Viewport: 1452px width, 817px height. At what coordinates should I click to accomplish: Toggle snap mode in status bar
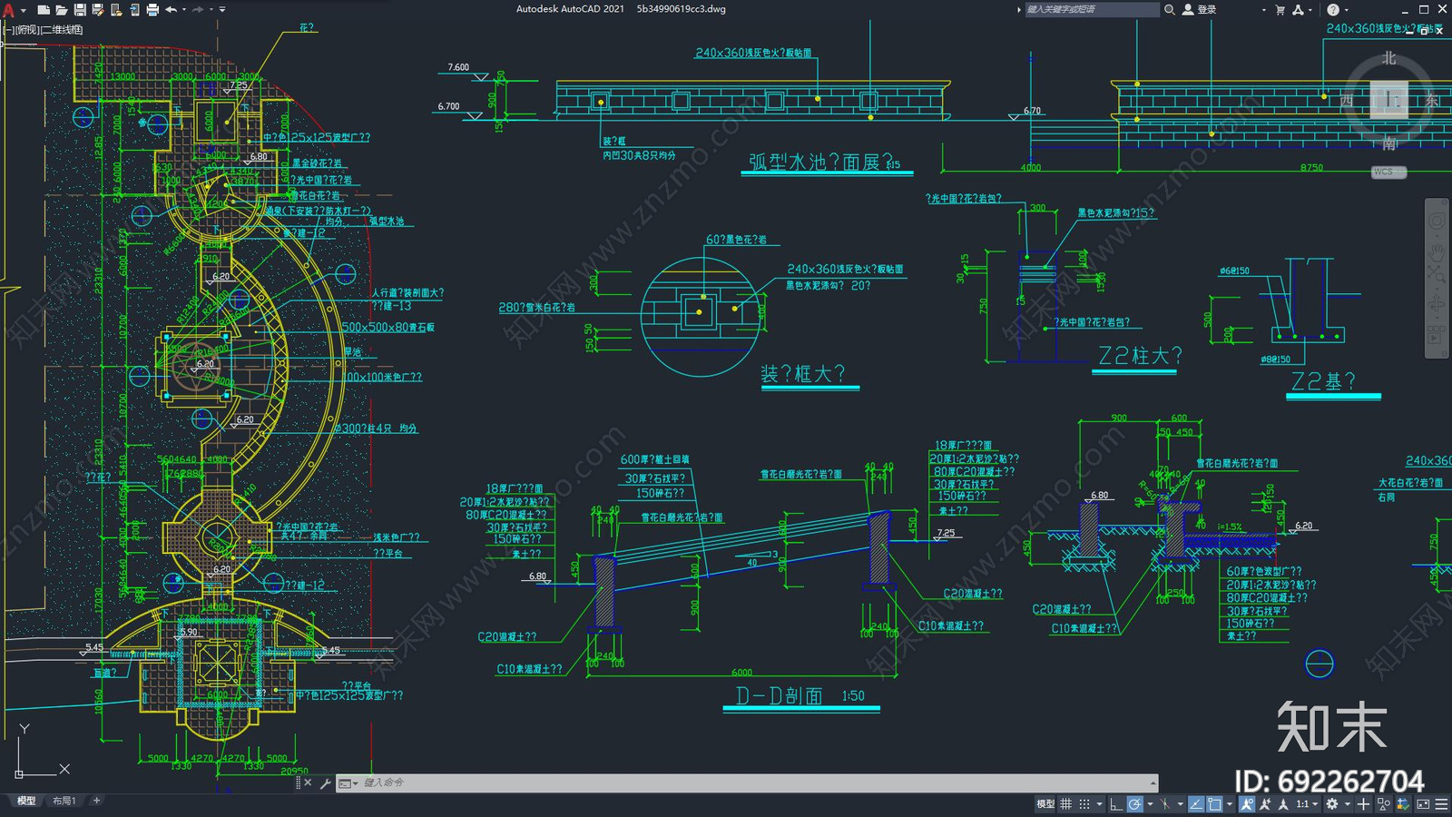click(1084, 804)
